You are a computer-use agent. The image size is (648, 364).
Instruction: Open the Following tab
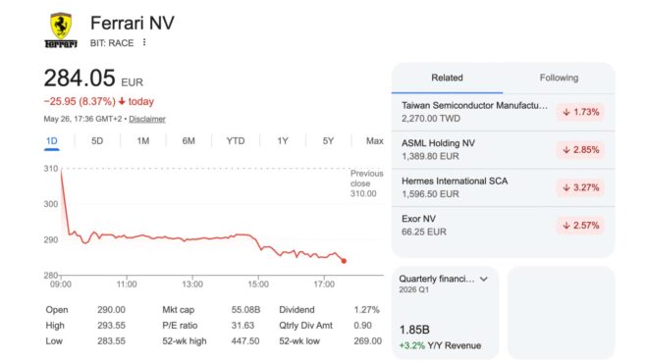(559, 78)
